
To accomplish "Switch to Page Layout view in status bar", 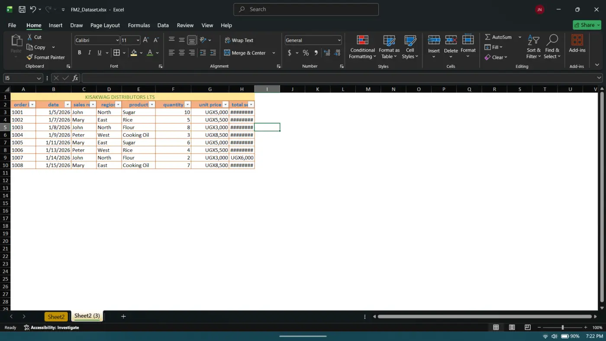I will (512, 328).
